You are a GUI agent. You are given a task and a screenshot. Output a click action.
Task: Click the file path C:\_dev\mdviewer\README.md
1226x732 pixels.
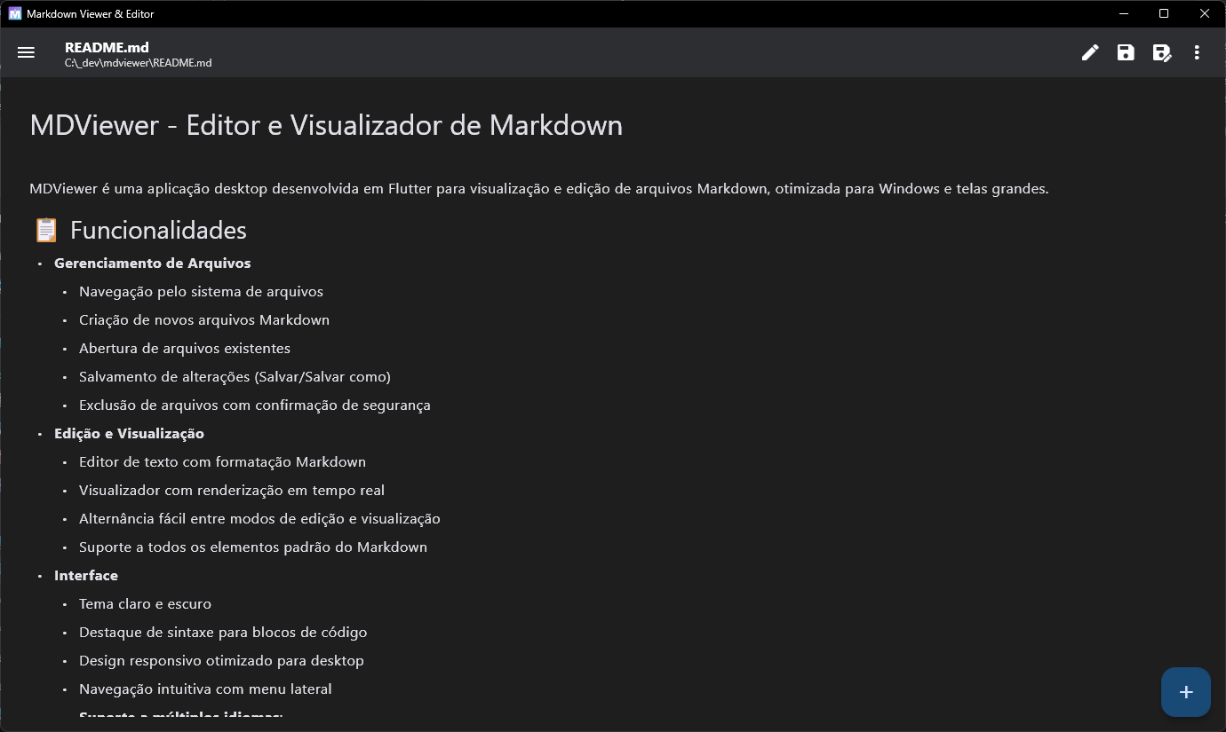(138, 63)
